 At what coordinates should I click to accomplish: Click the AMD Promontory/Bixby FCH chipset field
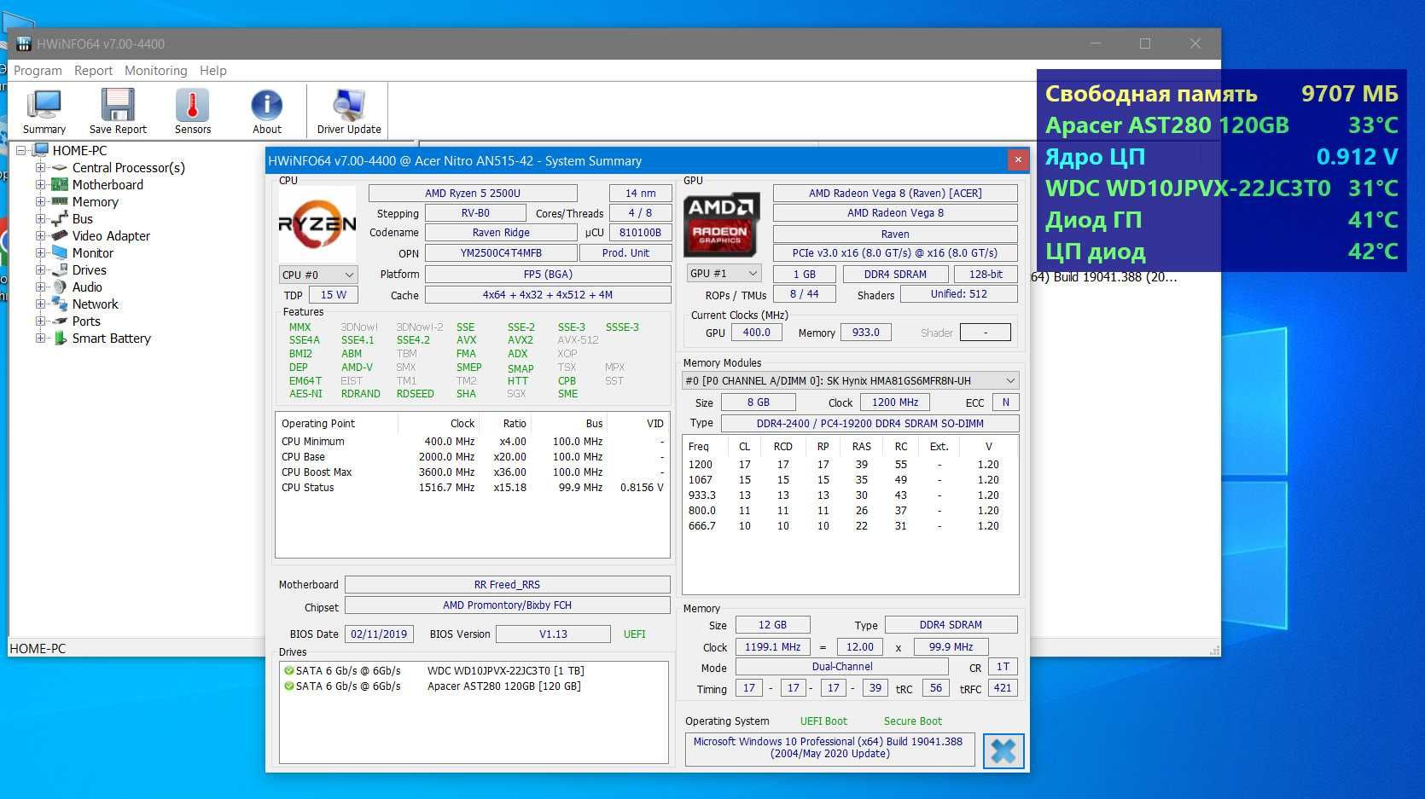pyautogui.click(x=507, y=605)
